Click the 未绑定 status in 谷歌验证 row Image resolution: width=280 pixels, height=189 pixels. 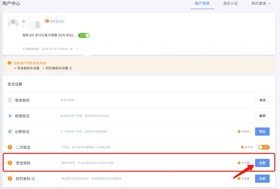click(x=244, y=132)
